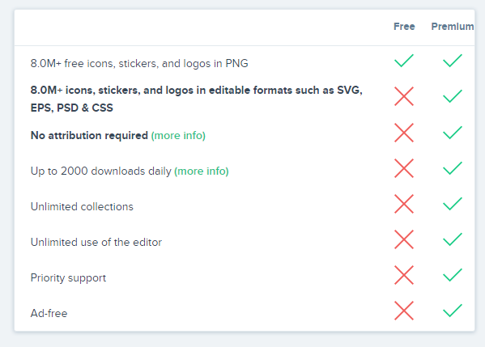Click red X for Unlimited collections

coord(404,204)
